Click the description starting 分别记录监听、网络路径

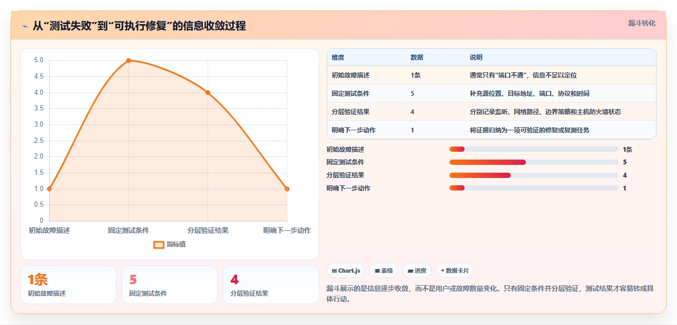[x=545, y=112]
